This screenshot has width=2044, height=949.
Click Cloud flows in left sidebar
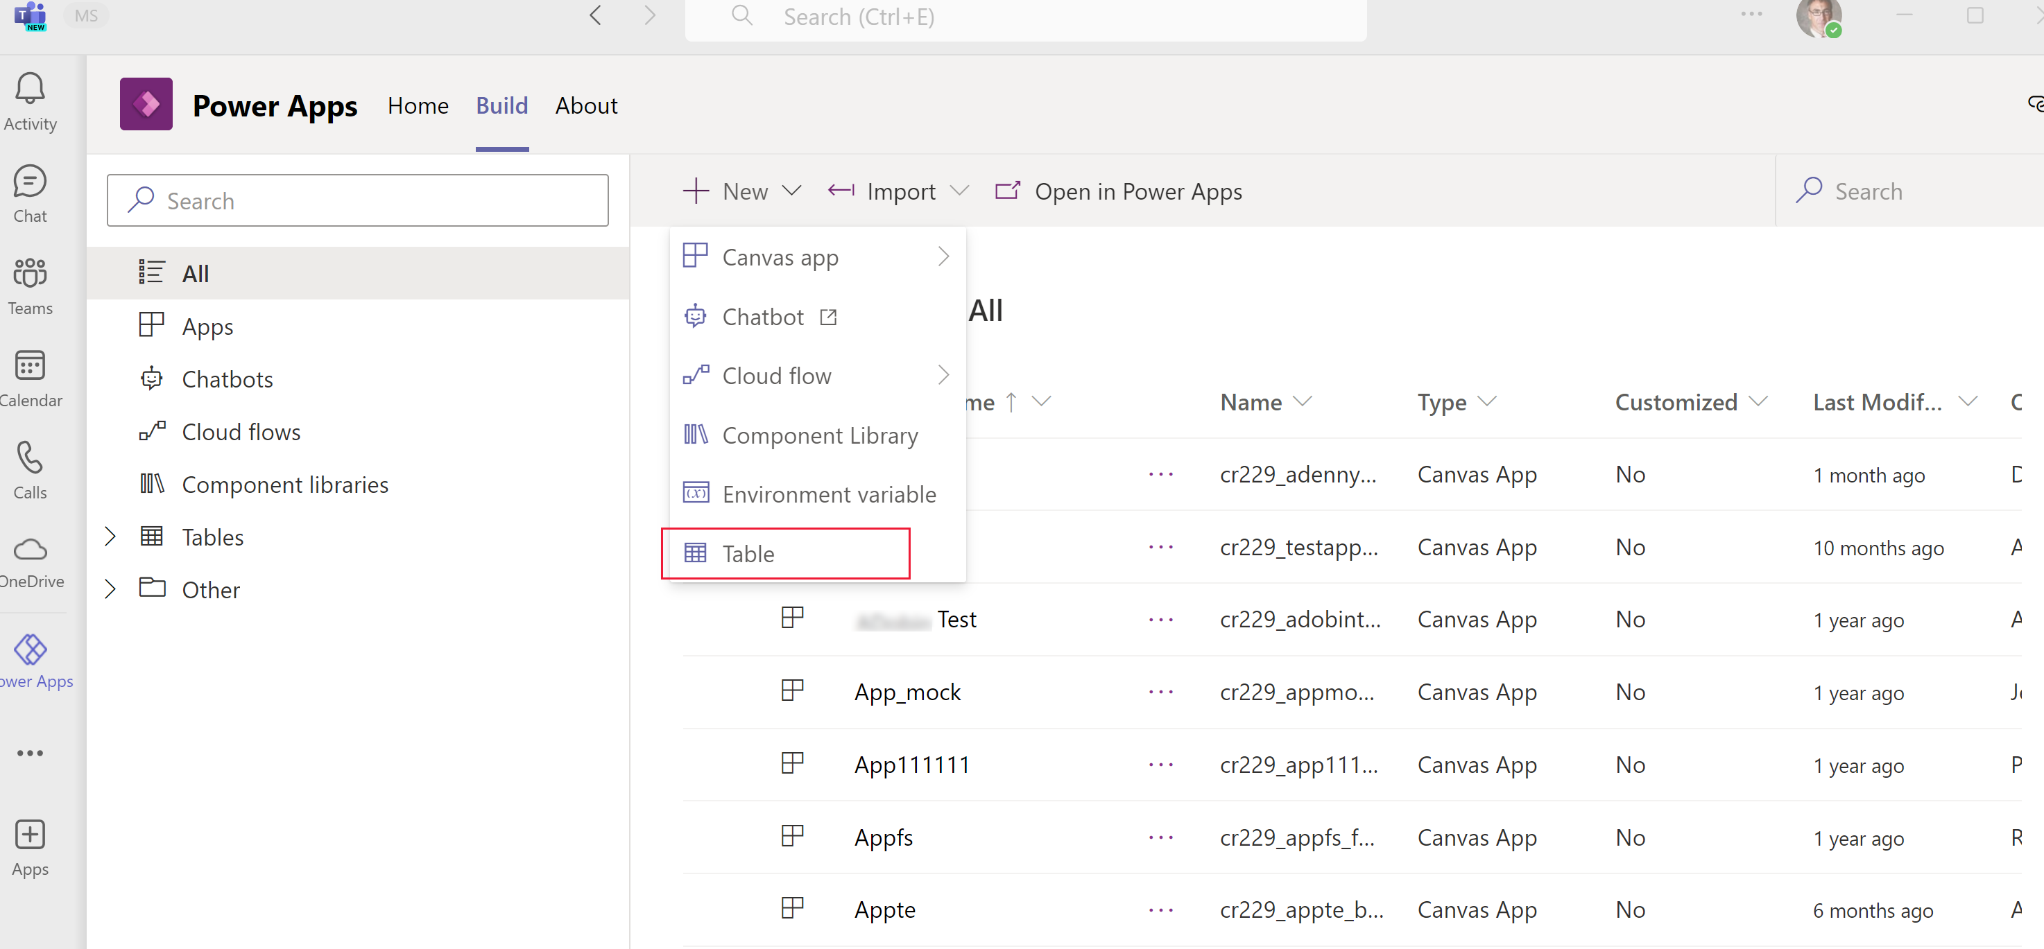(x=241, y=431)
